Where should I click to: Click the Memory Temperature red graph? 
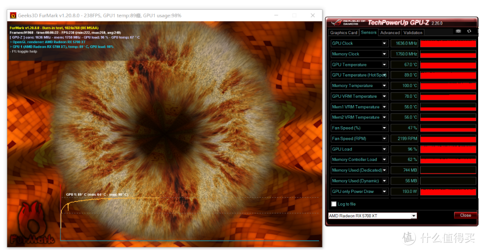click(x=448, y=86)
